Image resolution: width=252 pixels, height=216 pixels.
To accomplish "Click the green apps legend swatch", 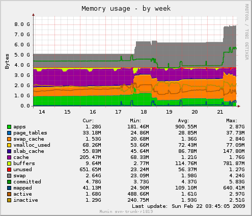I will click(9, 127).
